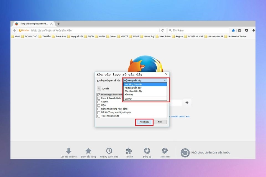Click the start page search arrow button
This screenshot has width=266, height=177.
187,103
